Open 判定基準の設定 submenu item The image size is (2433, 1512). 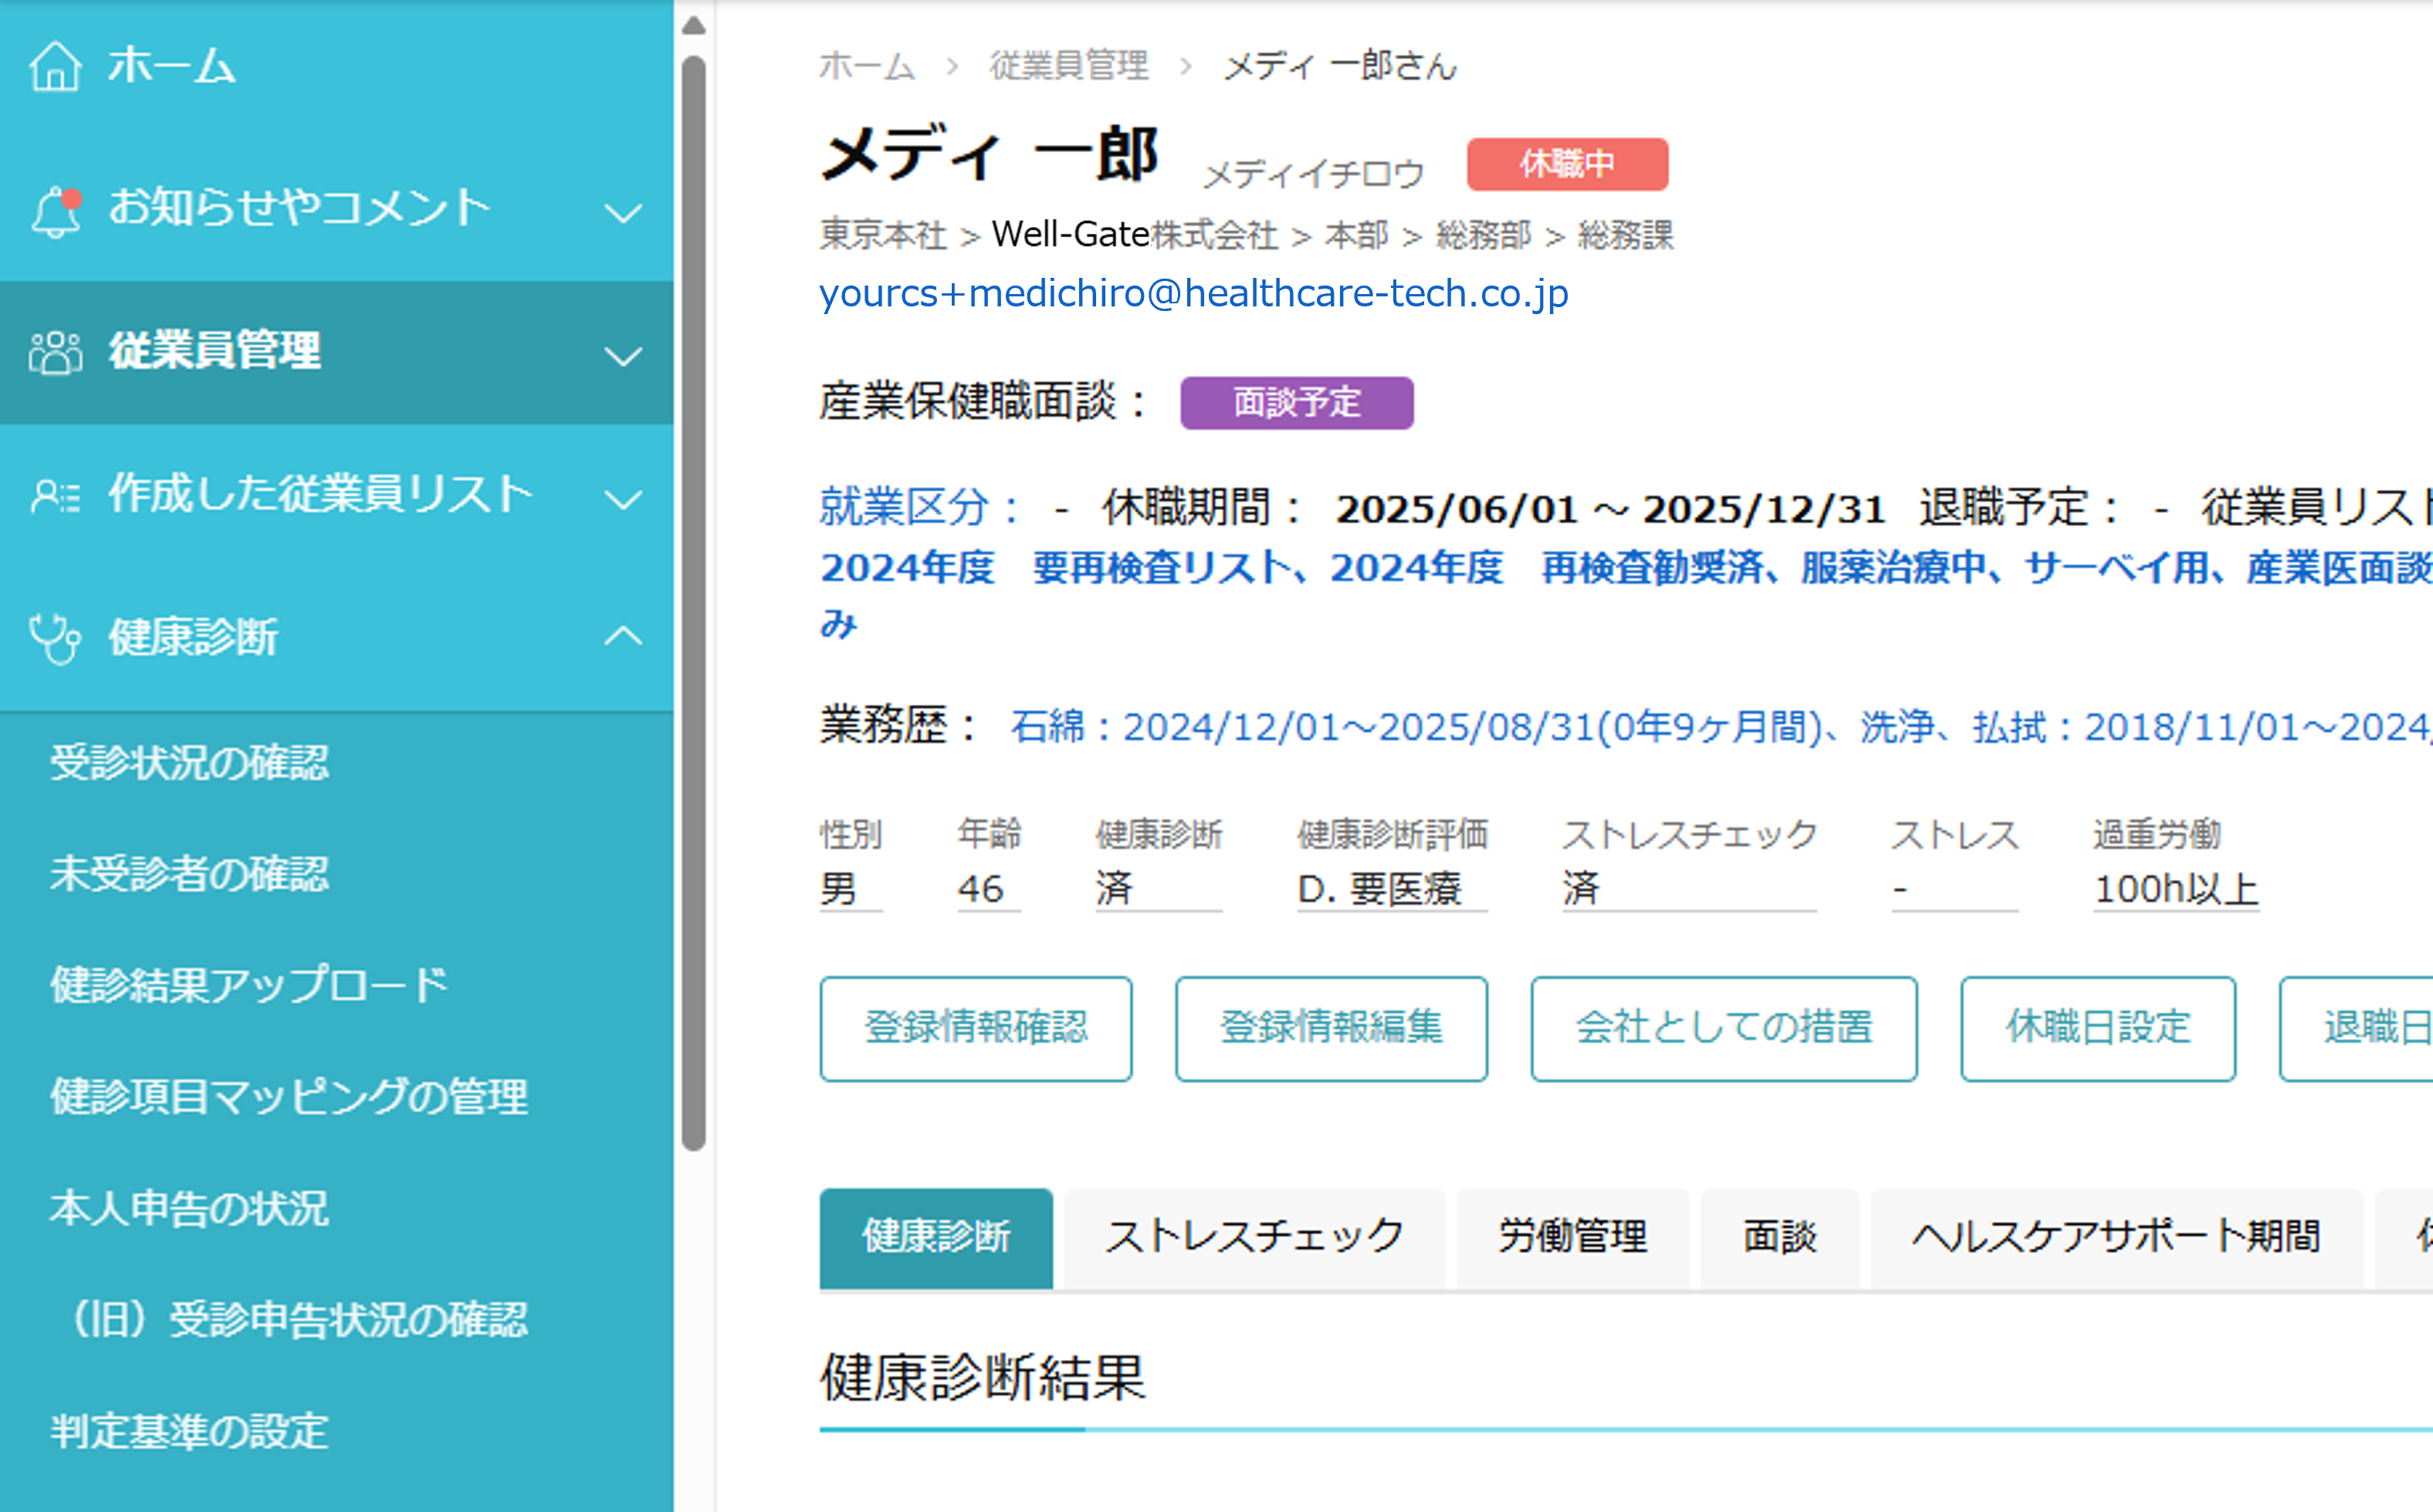pyautogui.click(x=189, y=1431)
